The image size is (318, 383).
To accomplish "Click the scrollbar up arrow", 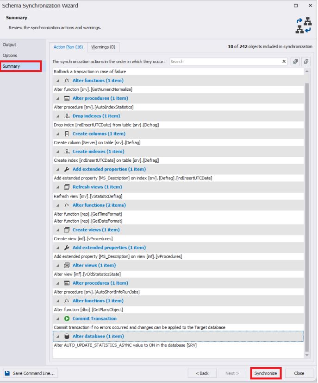I will click(307, 71).
